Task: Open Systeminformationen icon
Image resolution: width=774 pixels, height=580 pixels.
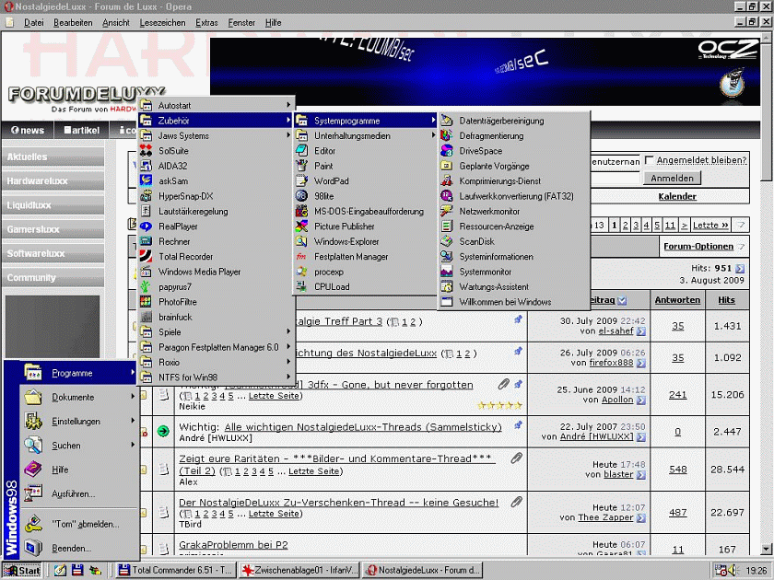Action: coord(447,257)
